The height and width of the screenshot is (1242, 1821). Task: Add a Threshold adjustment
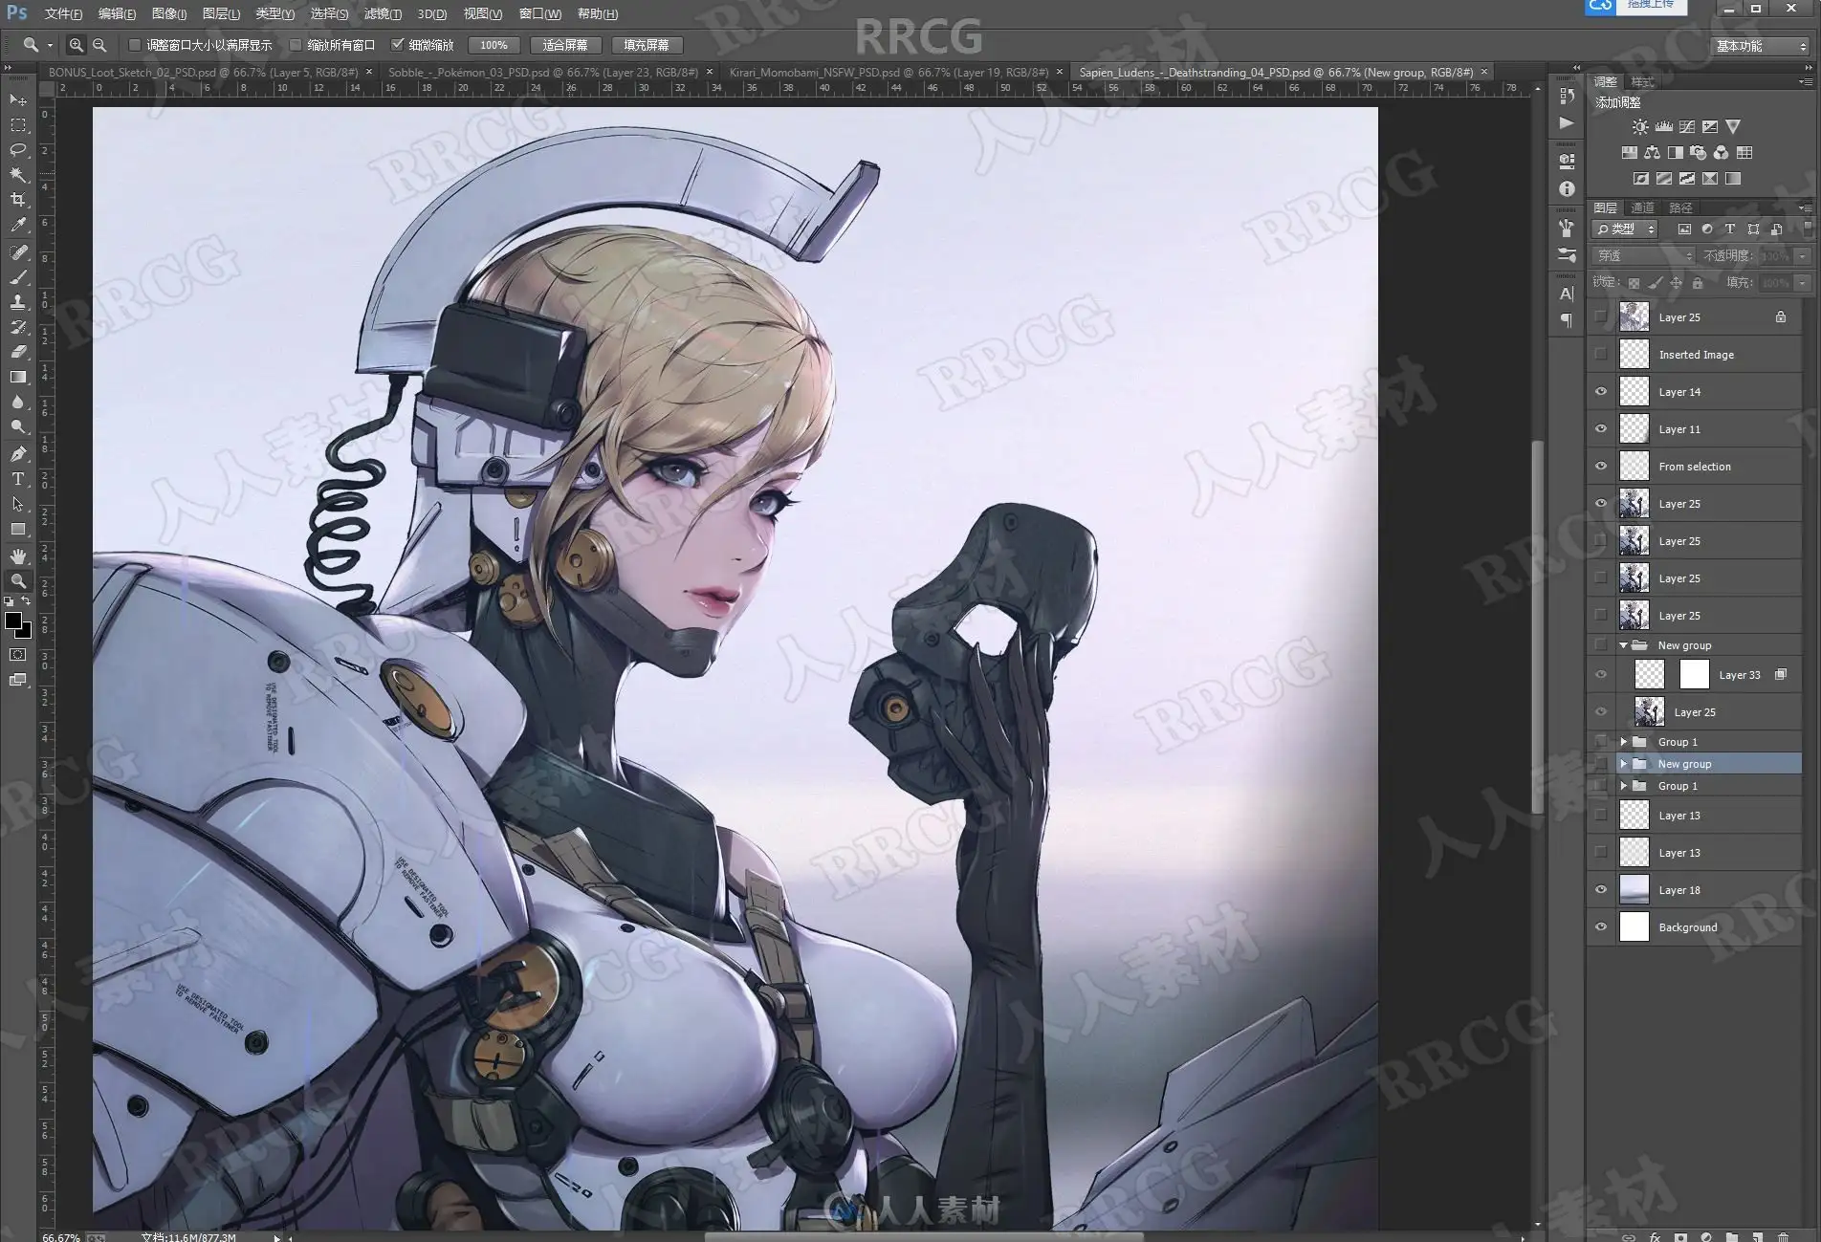tap(1687, 178)
